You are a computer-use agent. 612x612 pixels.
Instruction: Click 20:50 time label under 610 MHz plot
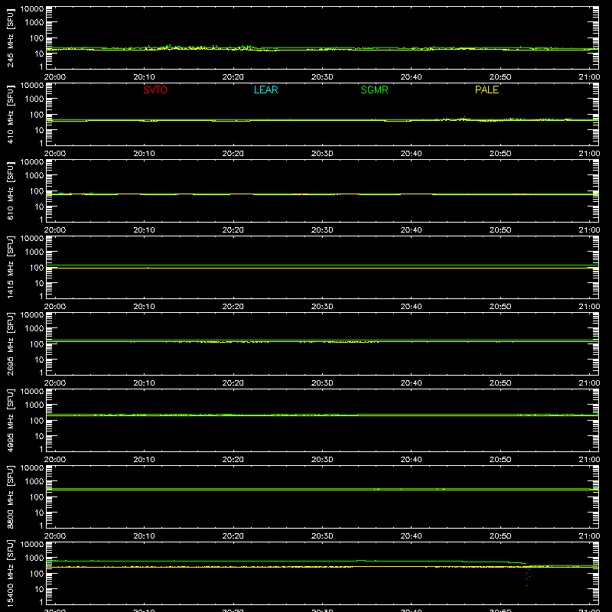(500, 230)
